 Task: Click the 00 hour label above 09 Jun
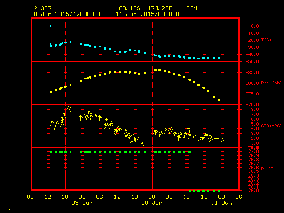82,197
